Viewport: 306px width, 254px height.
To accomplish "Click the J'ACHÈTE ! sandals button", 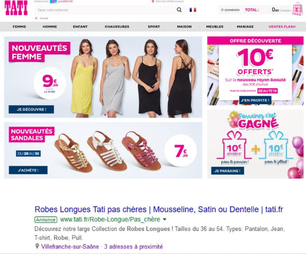I will coord(28,170).
